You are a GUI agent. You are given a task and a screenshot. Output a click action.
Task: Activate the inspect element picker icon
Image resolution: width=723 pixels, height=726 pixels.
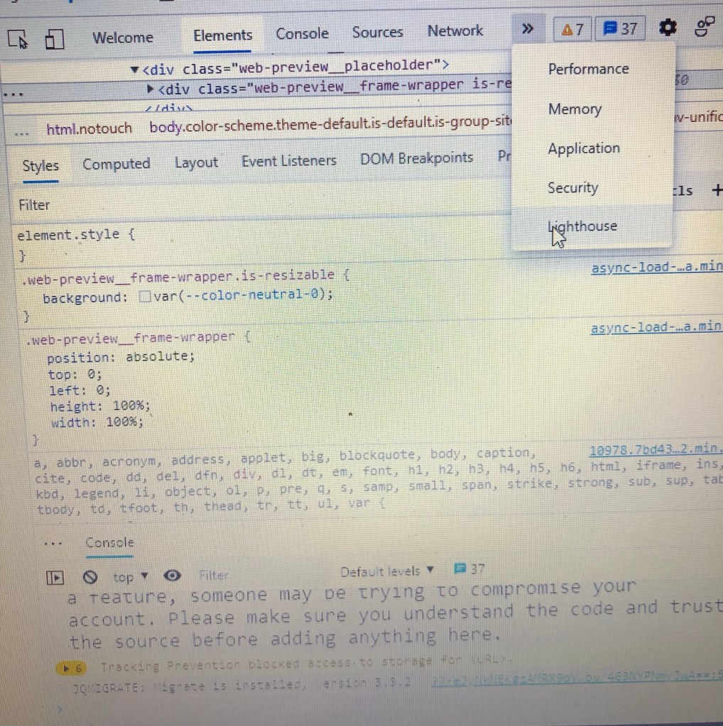point(18,40)
